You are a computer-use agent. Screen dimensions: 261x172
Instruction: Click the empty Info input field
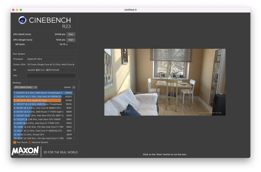51,75
